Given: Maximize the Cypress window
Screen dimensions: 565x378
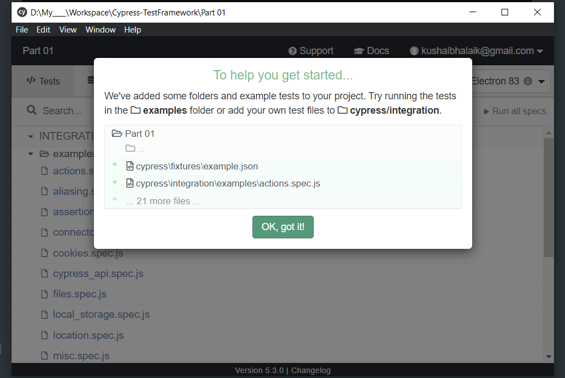Looking at the screenshot, I should coord(505,12).
